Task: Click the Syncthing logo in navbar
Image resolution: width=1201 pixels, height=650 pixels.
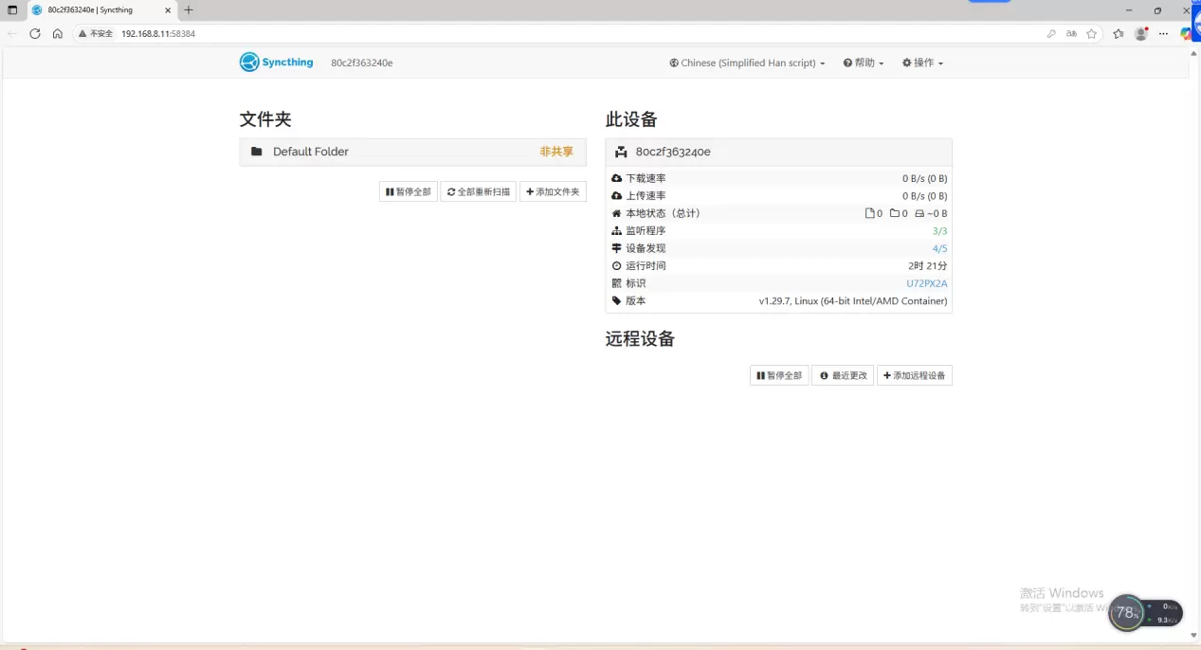Action: tap(276, 63)
